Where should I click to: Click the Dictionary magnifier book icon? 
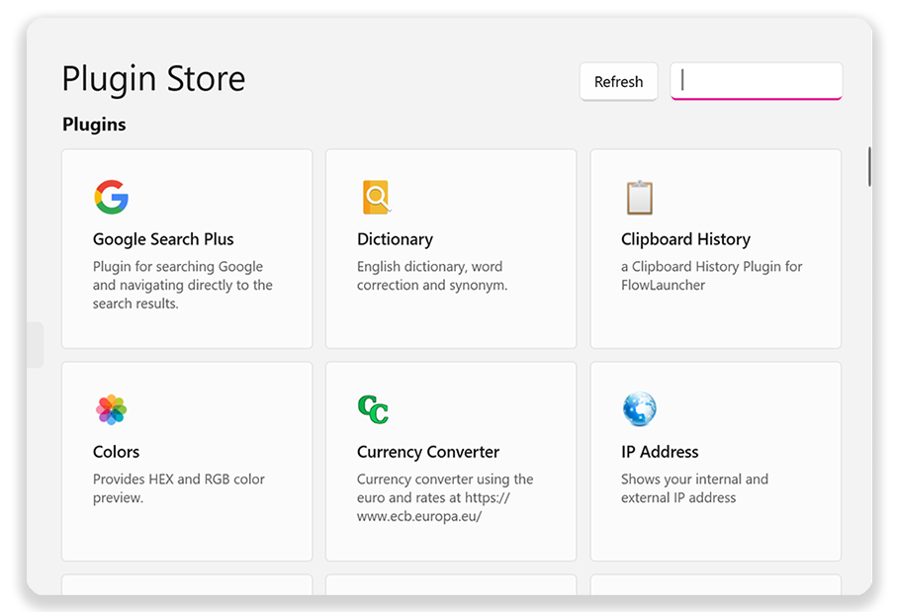[377, 198]
